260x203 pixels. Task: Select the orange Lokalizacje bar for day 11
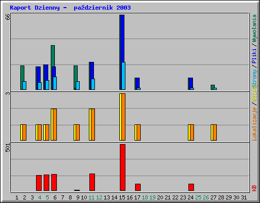[x=93, y=124]
